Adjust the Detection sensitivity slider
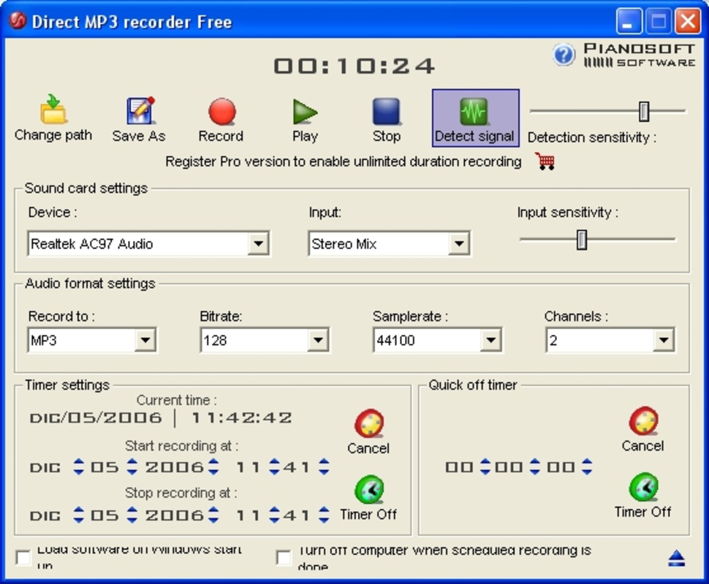 click(644, 111)
